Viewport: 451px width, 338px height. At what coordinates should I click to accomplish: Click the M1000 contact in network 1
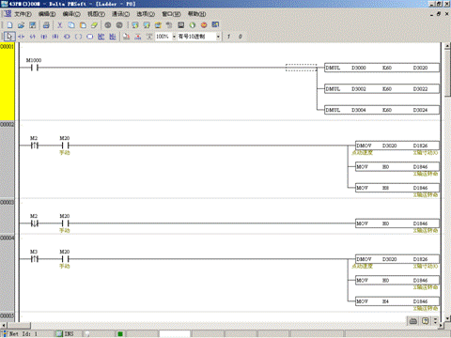(x=34, y=68)
